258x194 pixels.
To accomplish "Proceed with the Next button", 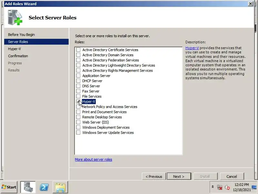I will (x=179, y=176).
